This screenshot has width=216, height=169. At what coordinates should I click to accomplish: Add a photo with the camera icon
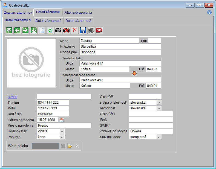pos(58,30)
